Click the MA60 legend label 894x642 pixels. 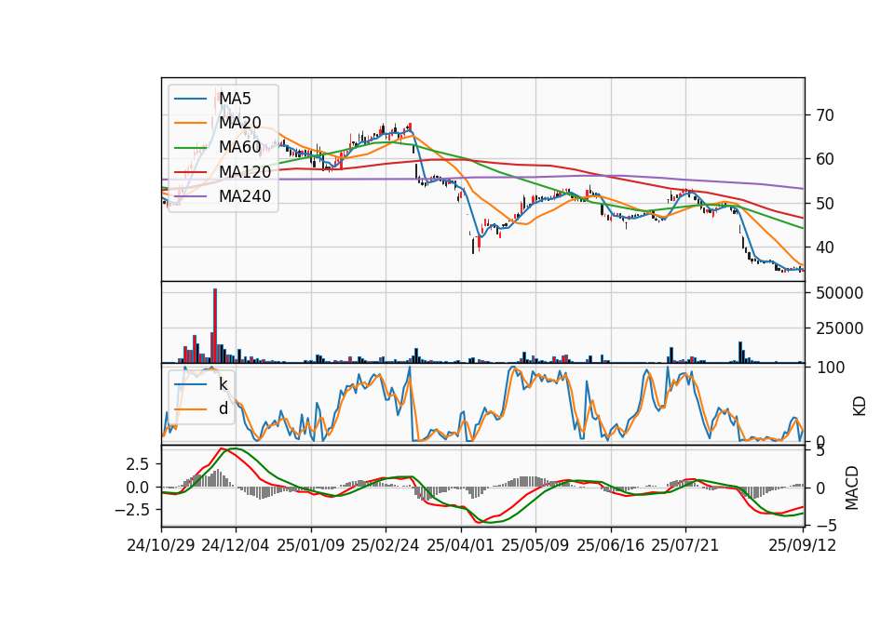pyautogui.click(x=240, y=147)
